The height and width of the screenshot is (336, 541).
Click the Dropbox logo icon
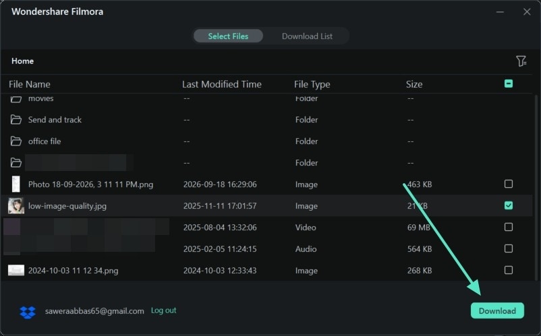[x=28, y=312]
